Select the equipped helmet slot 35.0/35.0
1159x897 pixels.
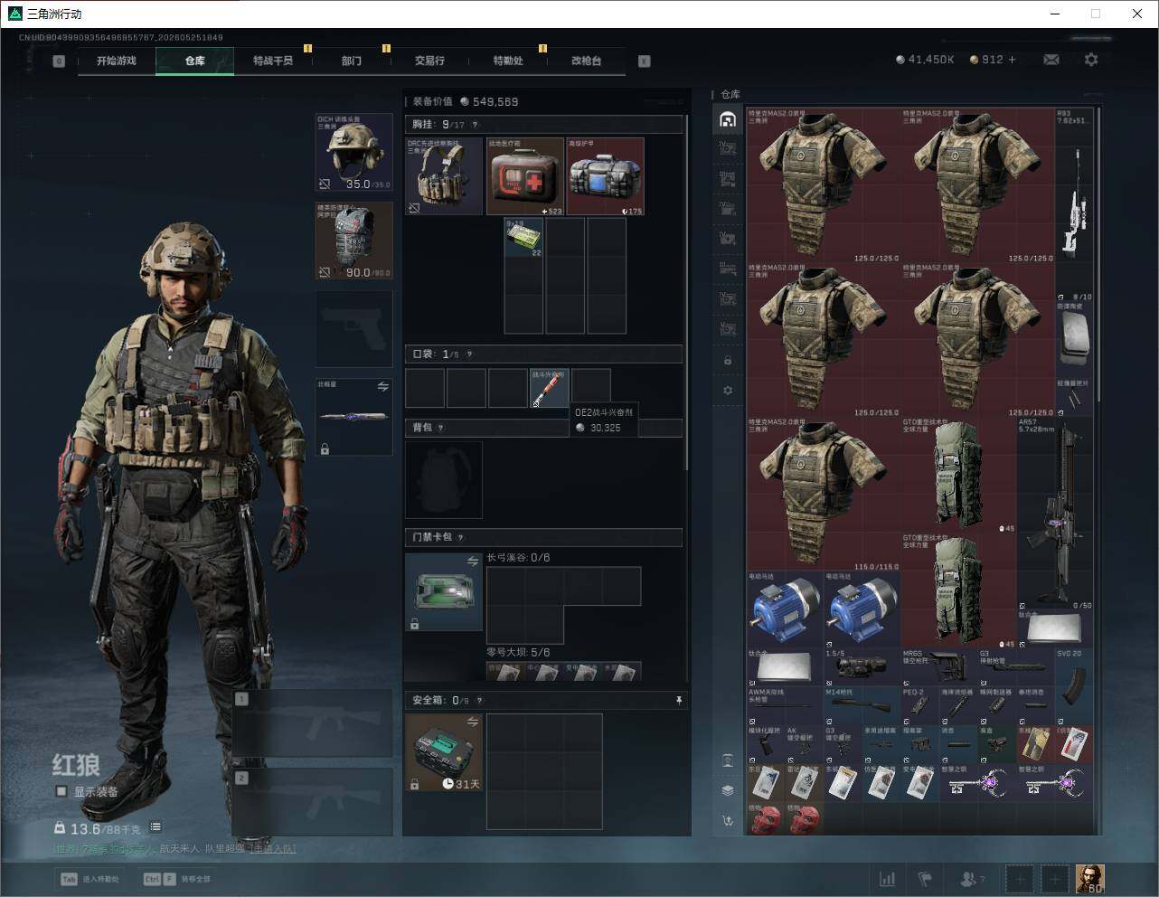[354, 152]
